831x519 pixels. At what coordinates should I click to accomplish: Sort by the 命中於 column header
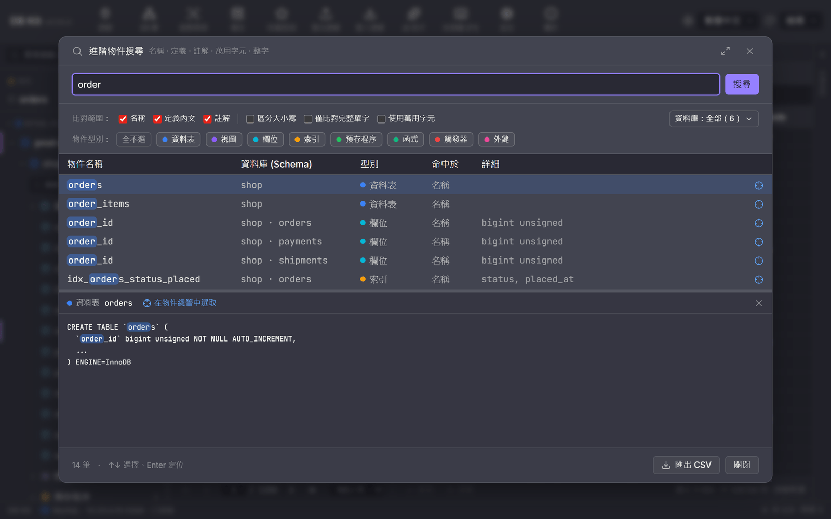click(x=445, y=165)
